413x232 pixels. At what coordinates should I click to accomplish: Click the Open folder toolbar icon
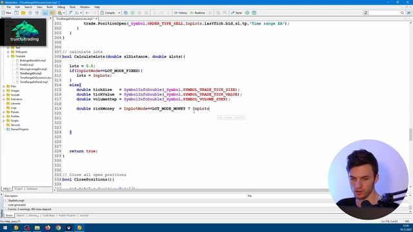coord(23,13)
